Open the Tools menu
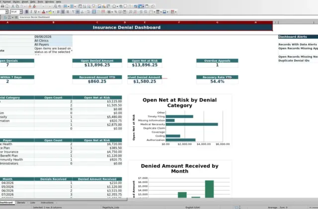Screen dimensions: 318x209 pos(40,2)
